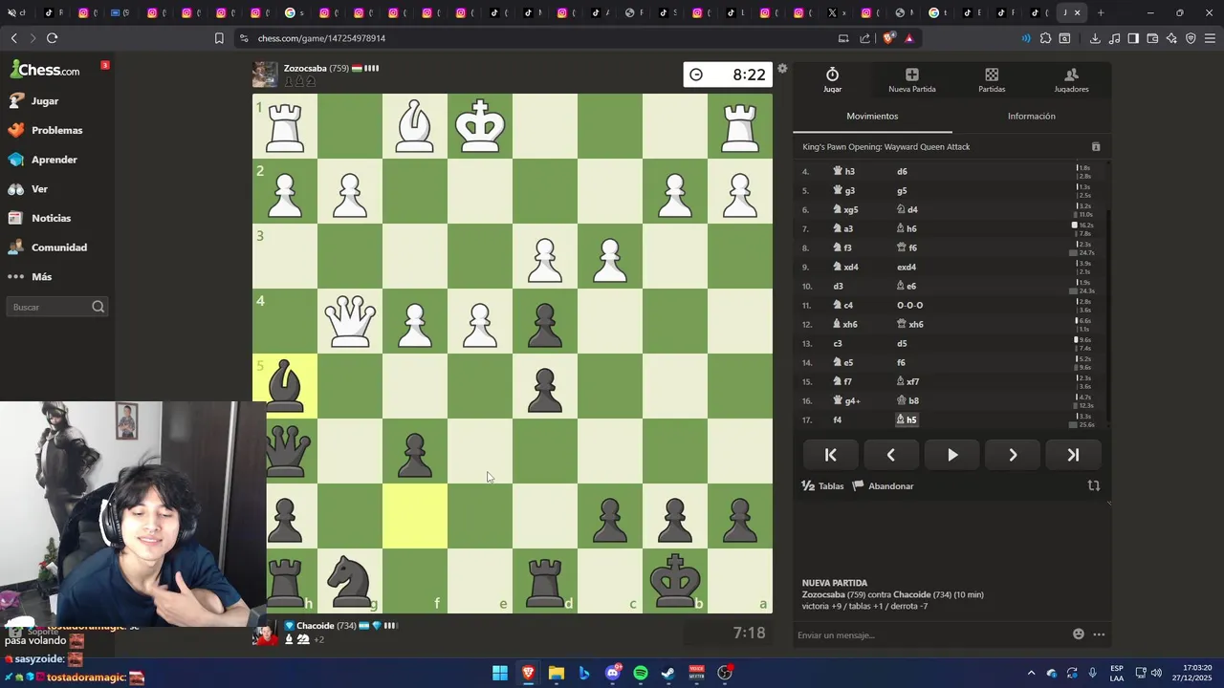Reload the page in the browser

[52, 38]
